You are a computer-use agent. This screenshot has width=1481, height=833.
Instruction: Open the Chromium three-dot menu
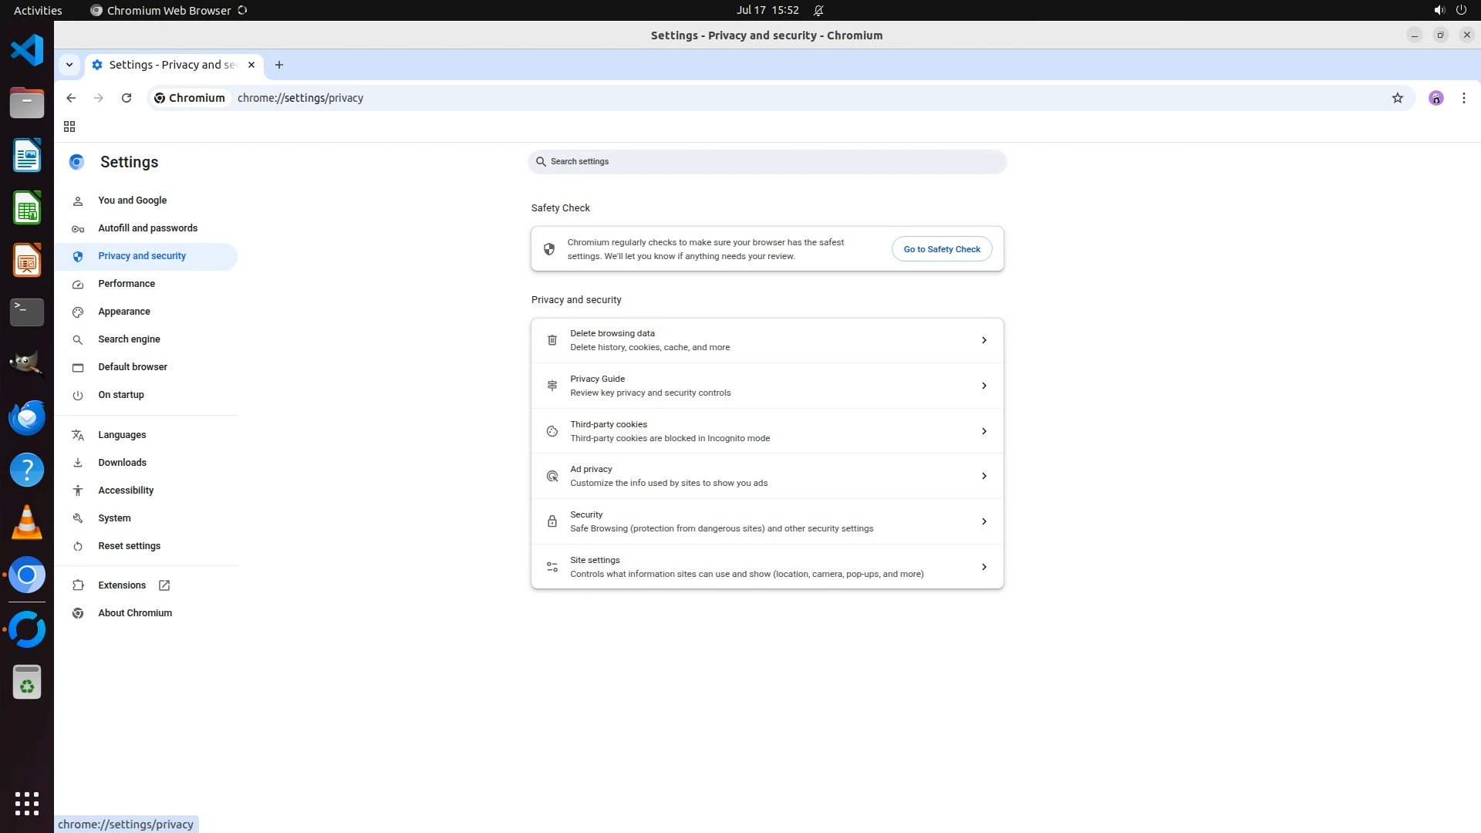click(x=1463, y=98)
